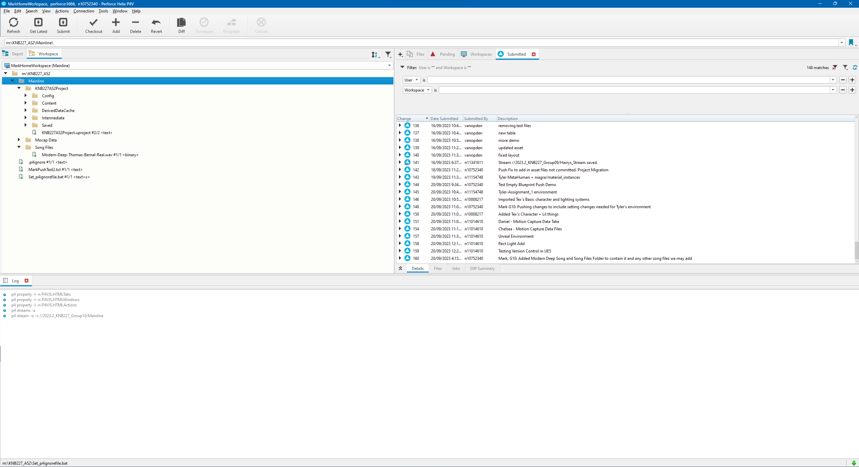Viewport: 859px width, 467px height.
Task: Click the User filter value field
Action: pos(629,80)
